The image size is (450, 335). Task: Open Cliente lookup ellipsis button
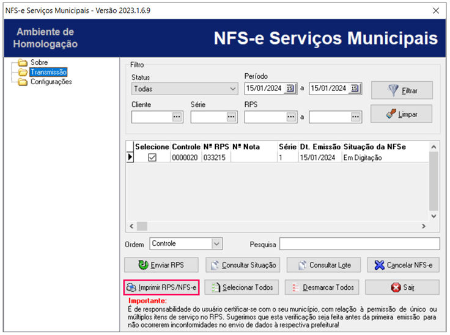pos(177,117)
